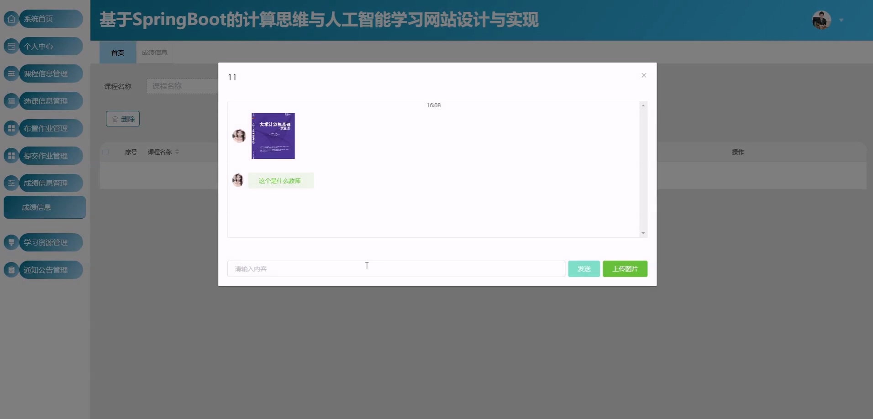
Task: Click the grid icon for 布置作业管理
Action: pos(11,128)
